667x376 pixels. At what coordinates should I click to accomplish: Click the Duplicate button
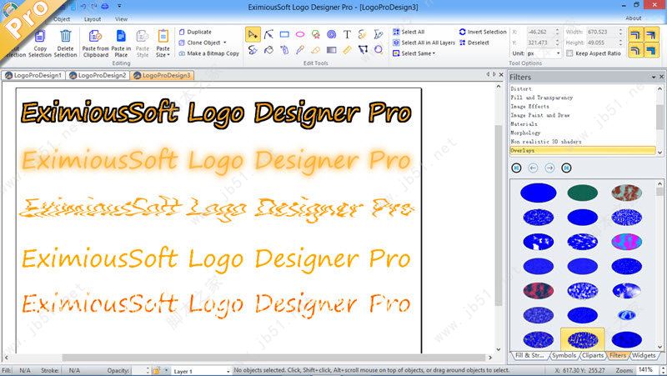click(198, 32)
